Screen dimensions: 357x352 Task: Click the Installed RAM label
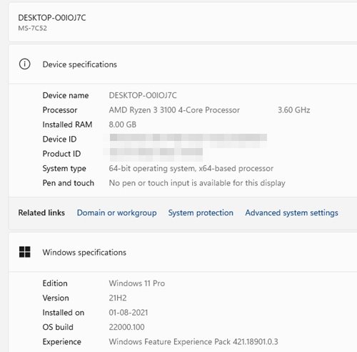67,124
